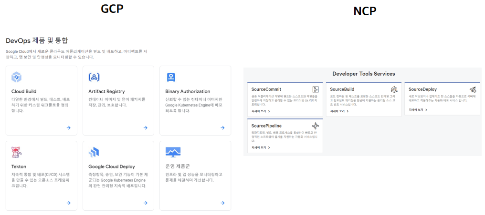The width and height of the screenshot is (485, 215).
Task: Open Google Cloud Deploy via its blue arrow
Action: pyautogui.click(x=146, y=203)
